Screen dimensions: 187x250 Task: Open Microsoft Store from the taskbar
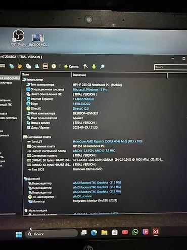(115, 232)
